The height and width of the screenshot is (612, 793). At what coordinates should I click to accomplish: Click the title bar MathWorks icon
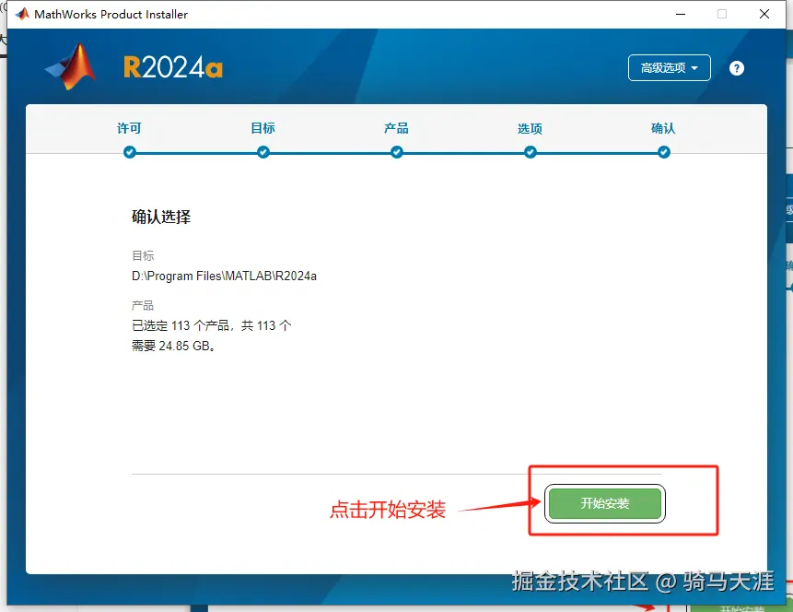click(x=22, y=14)
